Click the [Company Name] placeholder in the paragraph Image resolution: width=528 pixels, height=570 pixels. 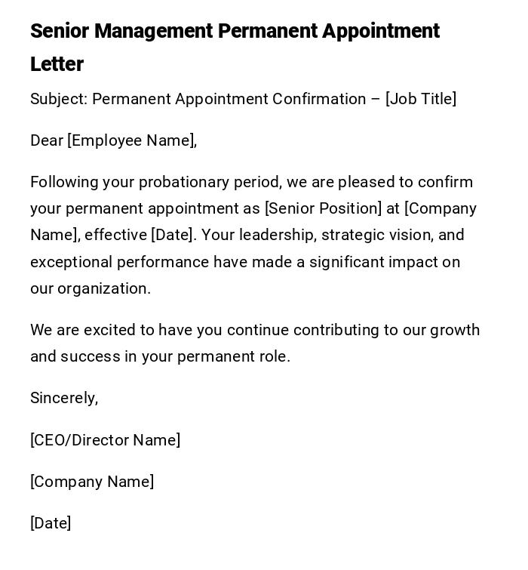(x=441, y=208)
